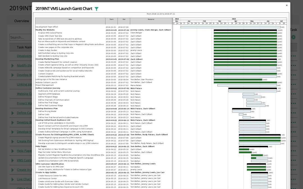This screenshot has width=303, height=189.
Task: Open the 'Project Ma' task link in background
Action: (24, 103)
